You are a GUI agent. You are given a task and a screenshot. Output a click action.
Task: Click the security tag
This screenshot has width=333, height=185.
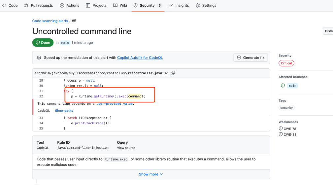point(286,108)
